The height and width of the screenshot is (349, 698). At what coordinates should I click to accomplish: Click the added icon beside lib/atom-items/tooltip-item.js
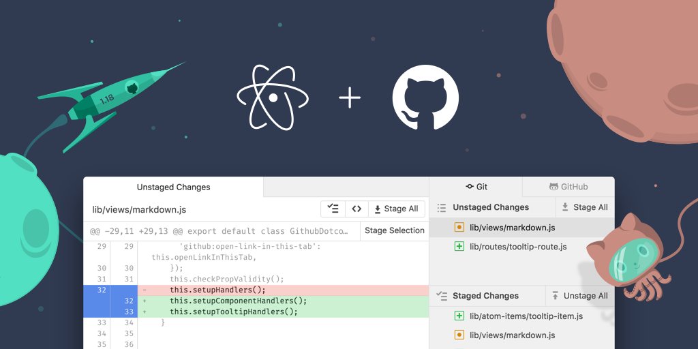459,316
